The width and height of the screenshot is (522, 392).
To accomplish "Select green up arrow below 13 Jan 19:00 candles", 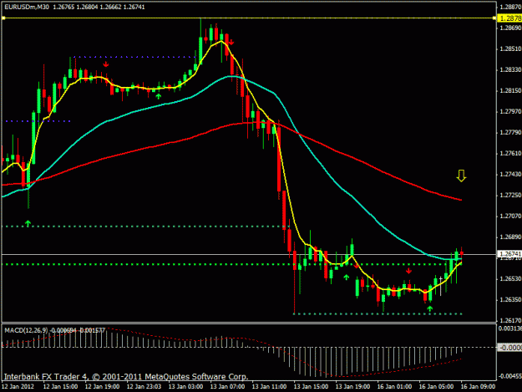I will (x=347, y=277).
